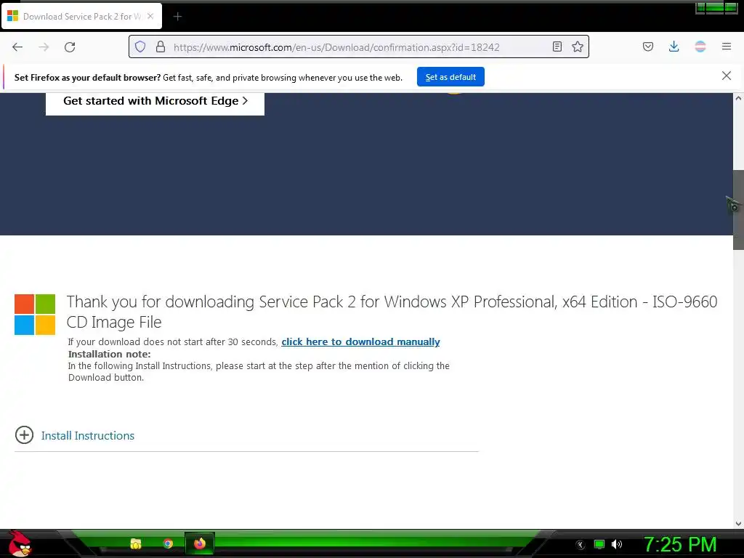Click the scrollbar down arrow

tap(738, 524)
